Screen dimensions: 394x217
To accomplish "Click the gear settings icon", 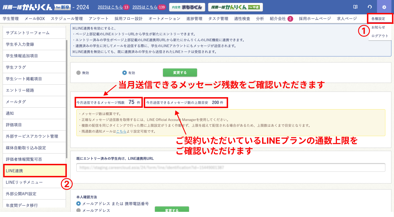I will (x=384, y=7).
